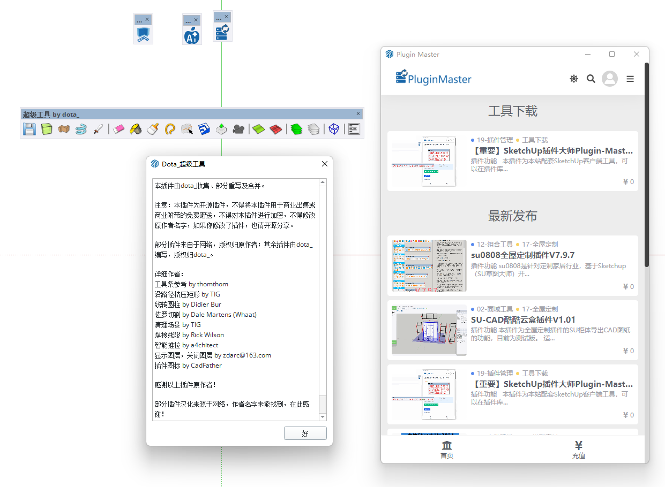Open the SU-CAD酷酷云盒插件 thumbnail
Image resolution: width=665 pixels, height=487 pixels.
click(429, 330)
